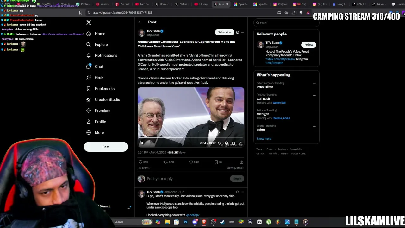Click the Grok icon on main post header

pyautogui.click(x=238, y=32)
